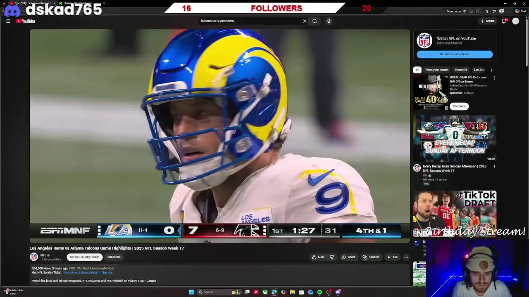This screenshot has width=529, height=297.
Task: Open the browser favorites list icon
Action: (494, 11)
